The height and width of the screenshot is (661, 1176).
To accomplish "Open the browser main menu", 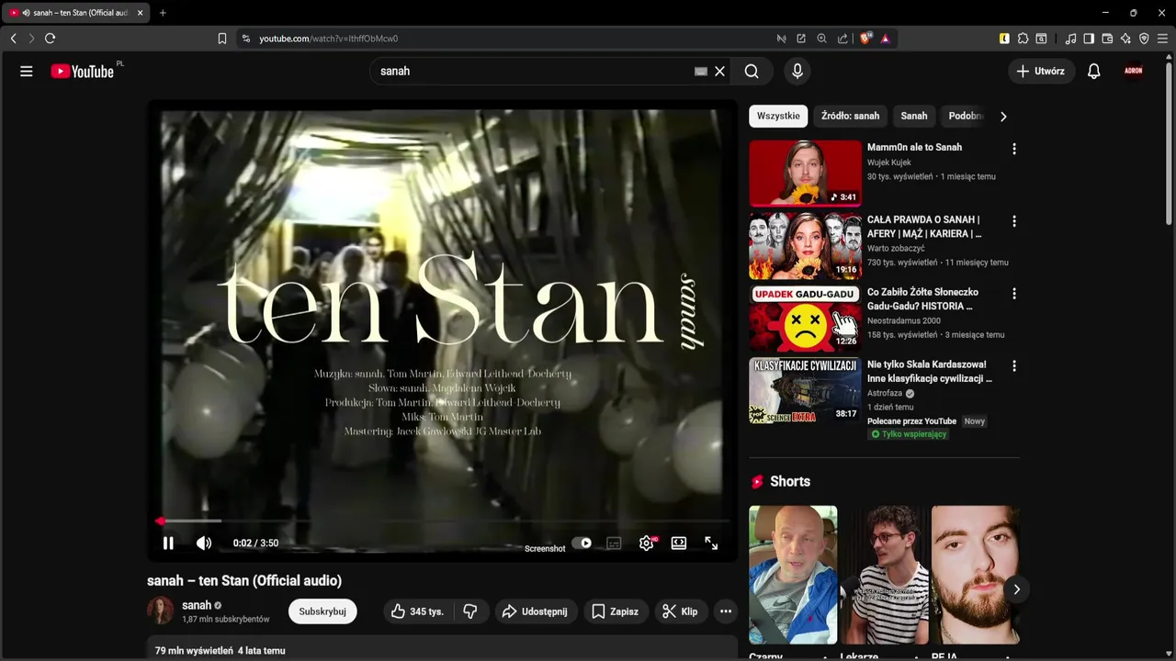I will 1162,39.
